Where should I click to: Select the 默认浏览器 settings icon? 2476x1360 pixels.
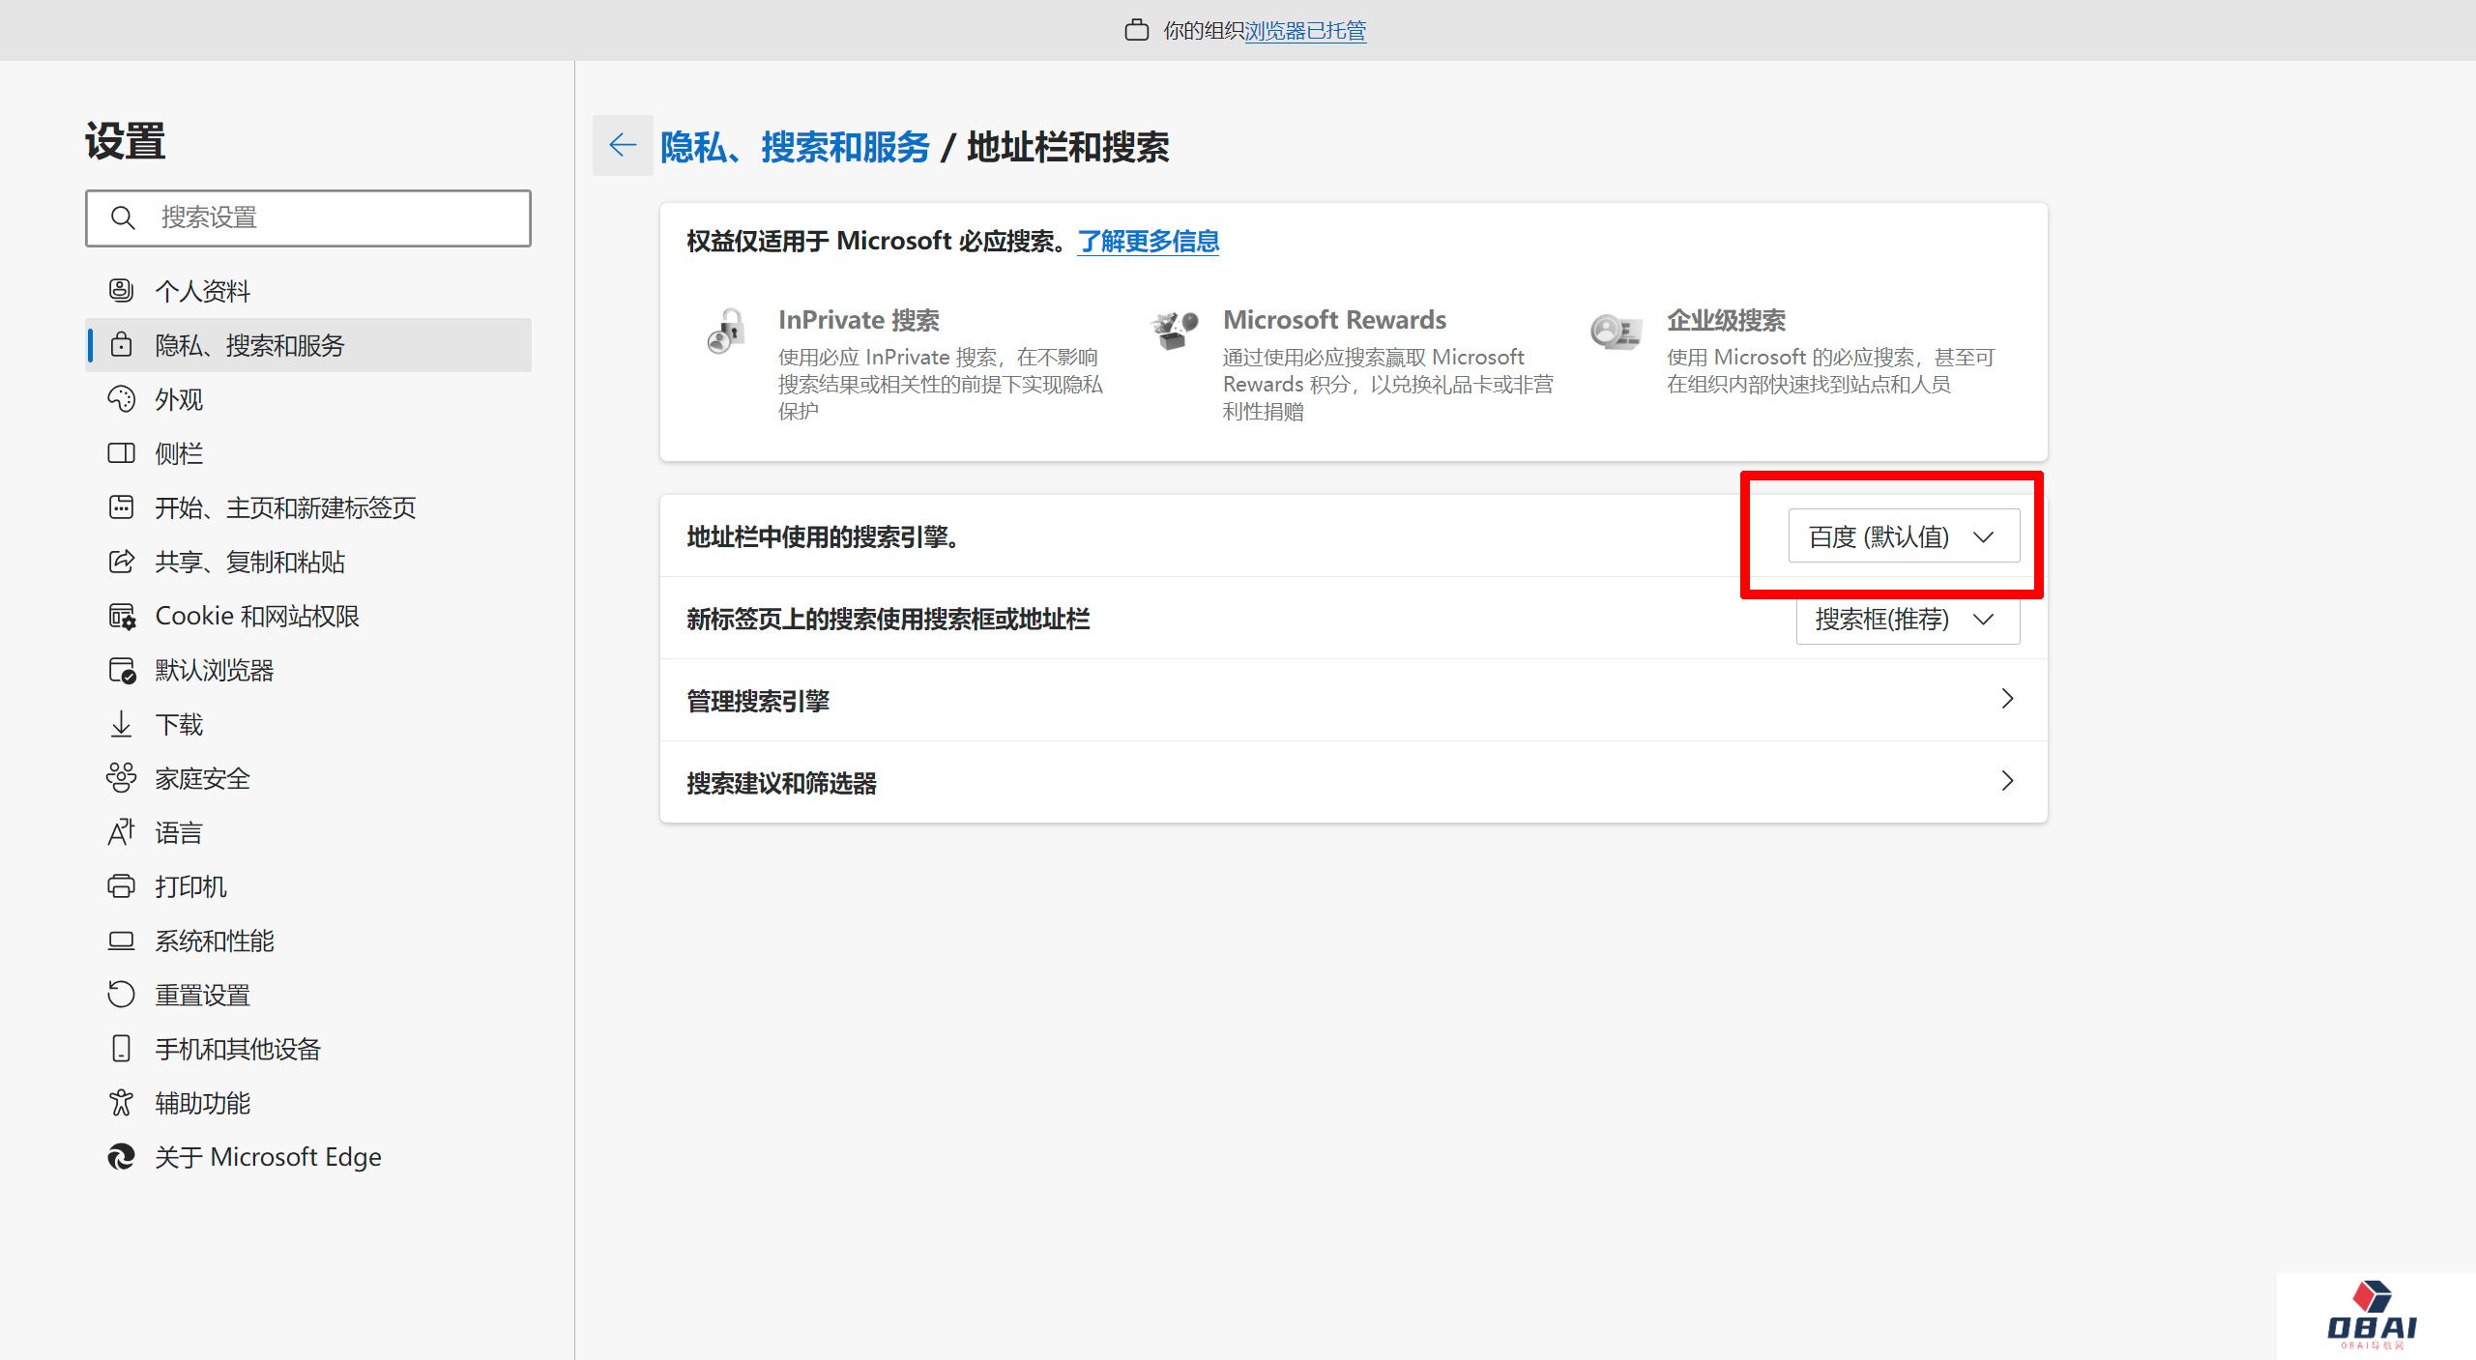[122, 670]
